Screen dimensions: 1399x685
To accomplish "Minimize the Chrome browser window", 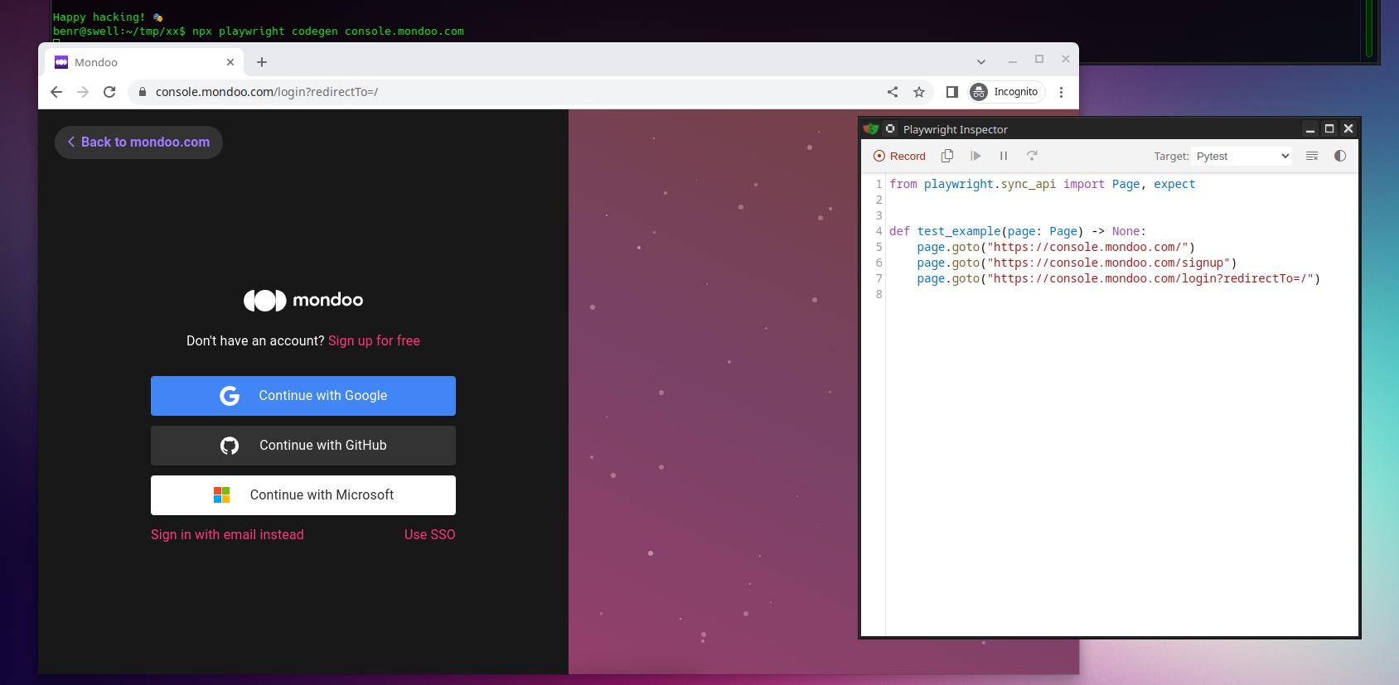I will point(1013,60).
